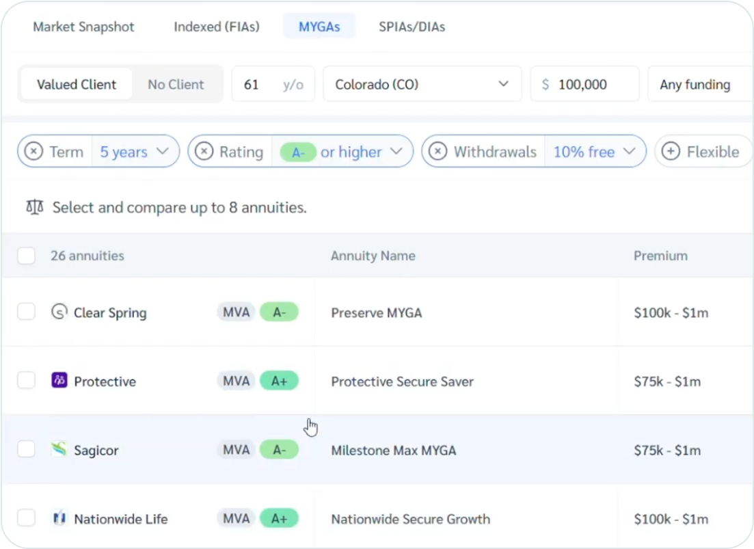The height and width of the screenshot is (549, 754).
Task: Open the Withdrawals 10% free dropdown
Action: (x=595, y=151)
